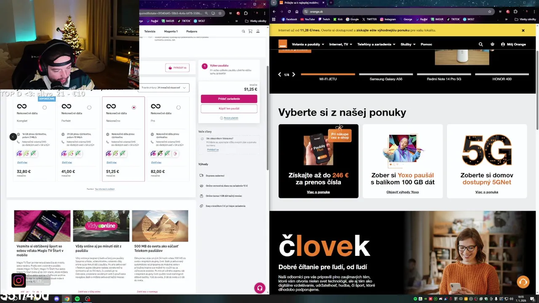
Task: Select Perfekt plan radio button
Action: pos(89,107)
